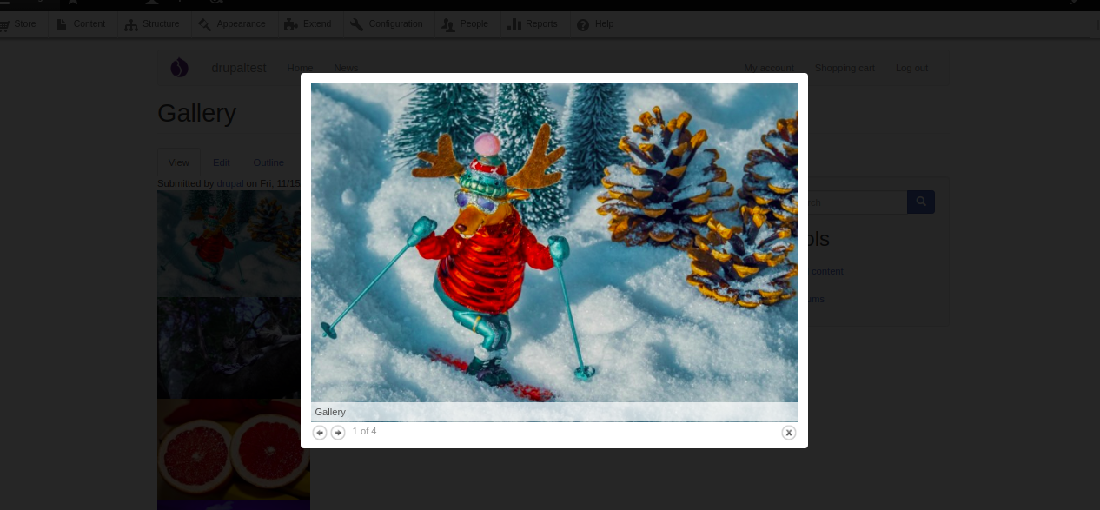
Task: Open the Configuration admin menu
Action: pos(387,24)
